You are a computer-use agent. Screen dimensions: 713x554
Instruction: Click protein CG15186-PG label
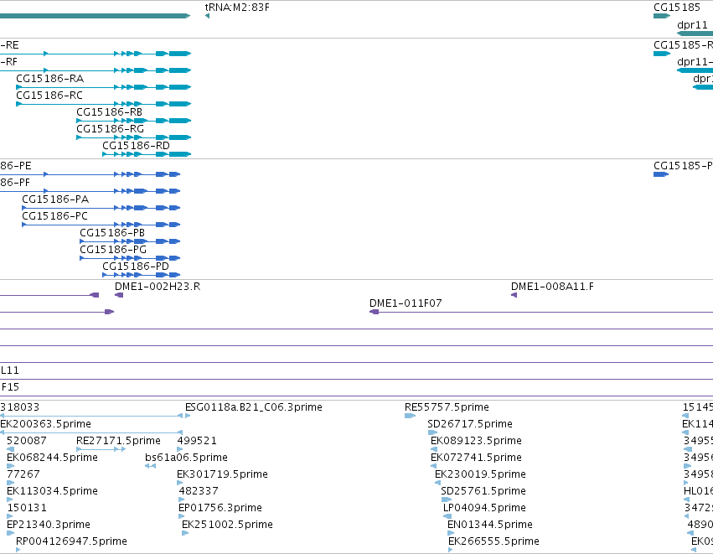click(x=113, y=250)
